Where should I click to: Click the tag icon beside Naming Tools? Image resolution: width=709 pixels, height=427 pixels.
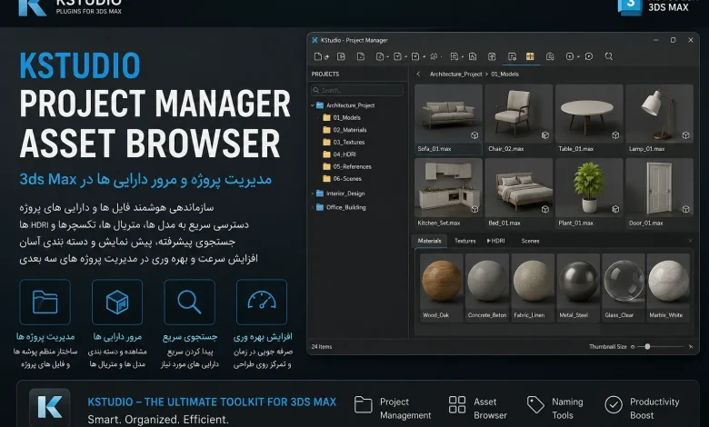coord(535,405)
